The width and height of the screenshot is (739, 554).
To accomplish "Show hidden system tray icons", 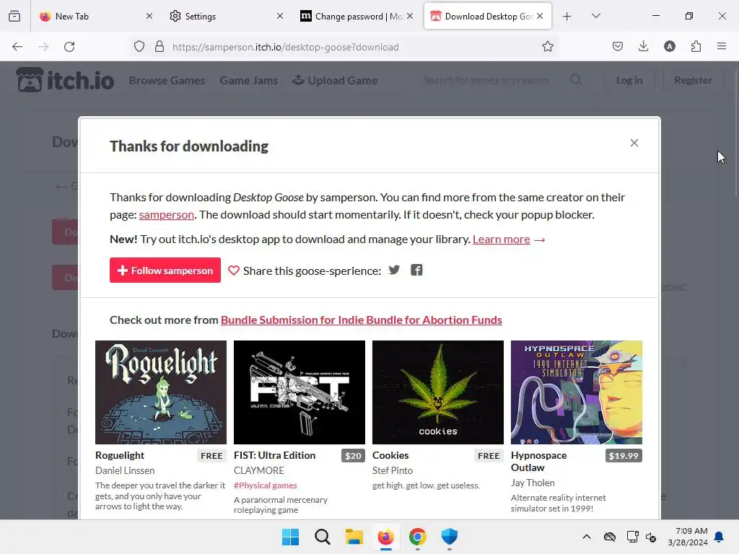I will point(586,537).
